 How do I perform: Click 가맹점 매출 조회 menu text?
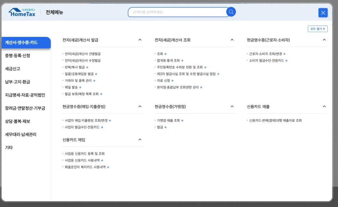pyautogui.click(x=168, y=121)
